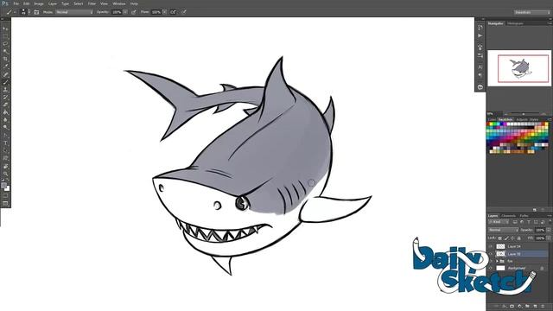Create new fill or adjustment layer
The image size is (553, 311).
(519, 306)
